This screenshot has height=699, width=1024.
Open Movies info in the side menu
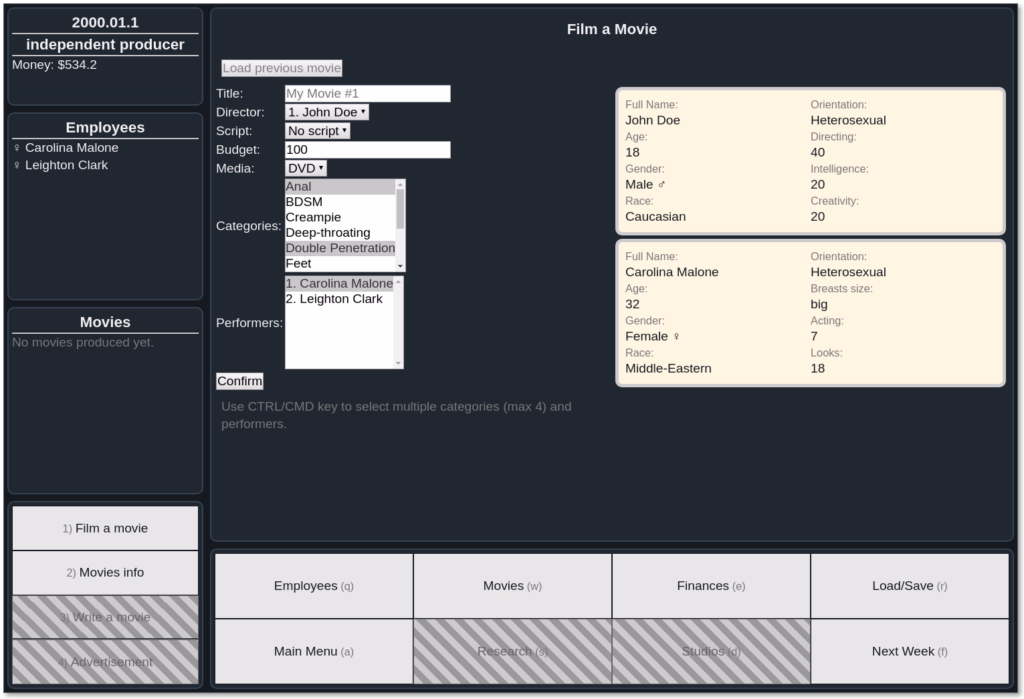105,573
